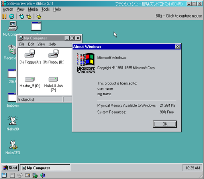Image resolution: width=204 pixels, height=179 pixels.
Task: Select 3½ Floppy (A:) drive icon
Action: 30,53
